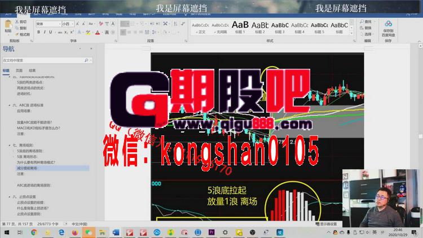
Task: Switch to the 标题 (Headings) tab
Action: (x=6, y=70)
